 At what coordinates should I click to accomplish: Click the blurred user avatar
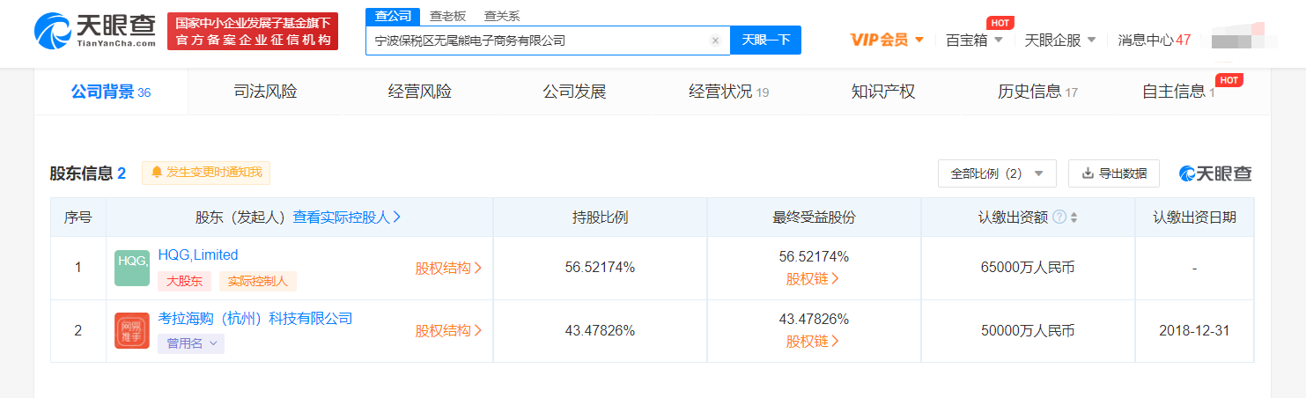coord(1244,40)
